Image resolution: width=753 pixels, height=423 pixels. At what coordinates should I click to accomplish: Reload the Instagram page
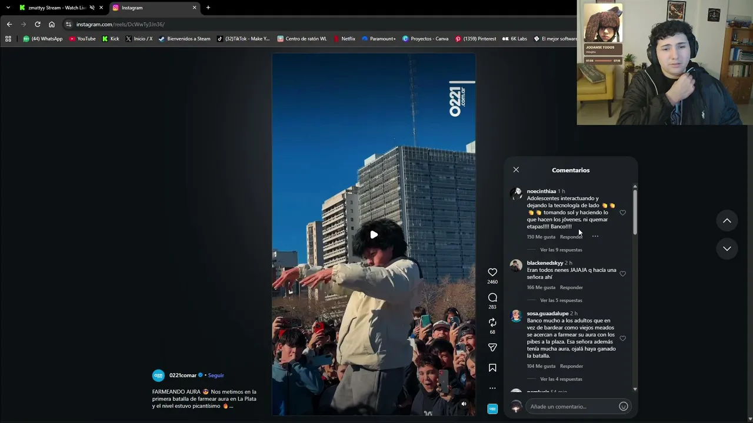37,24
